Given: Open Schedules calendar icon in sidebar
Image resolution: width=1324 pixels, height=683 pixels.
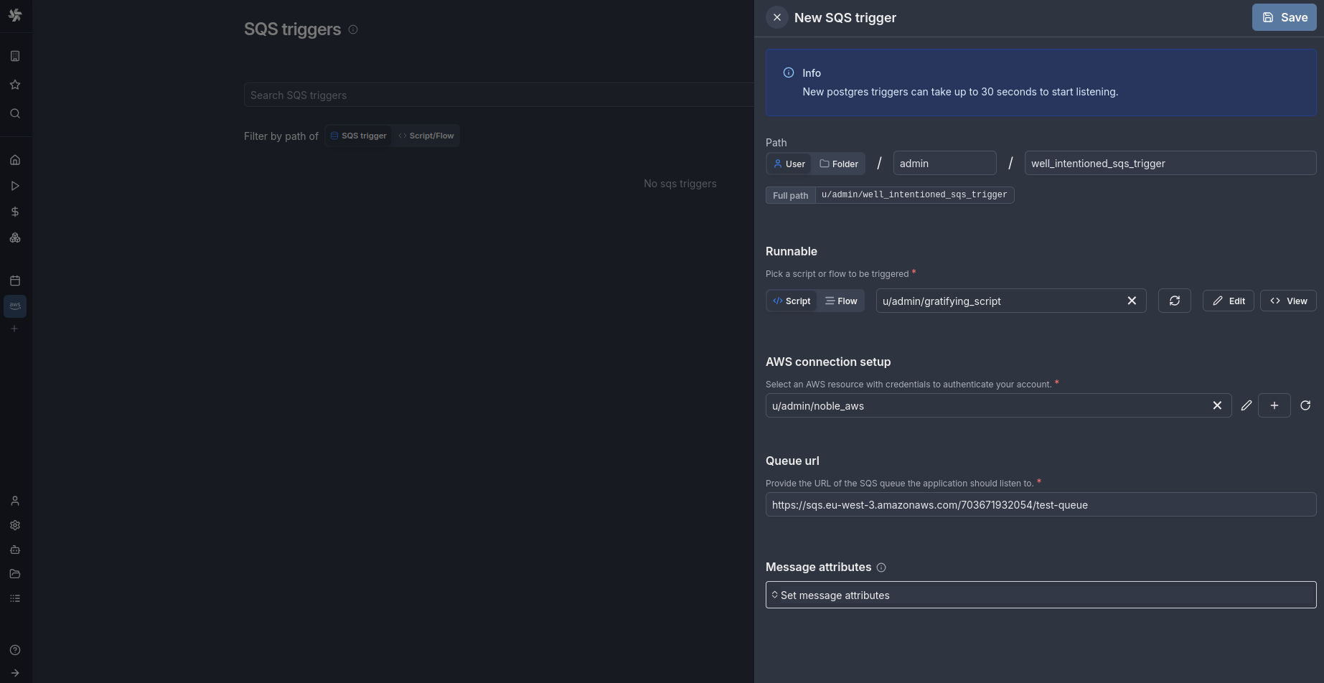Looking at the screenshot, I should coord(15,281).
